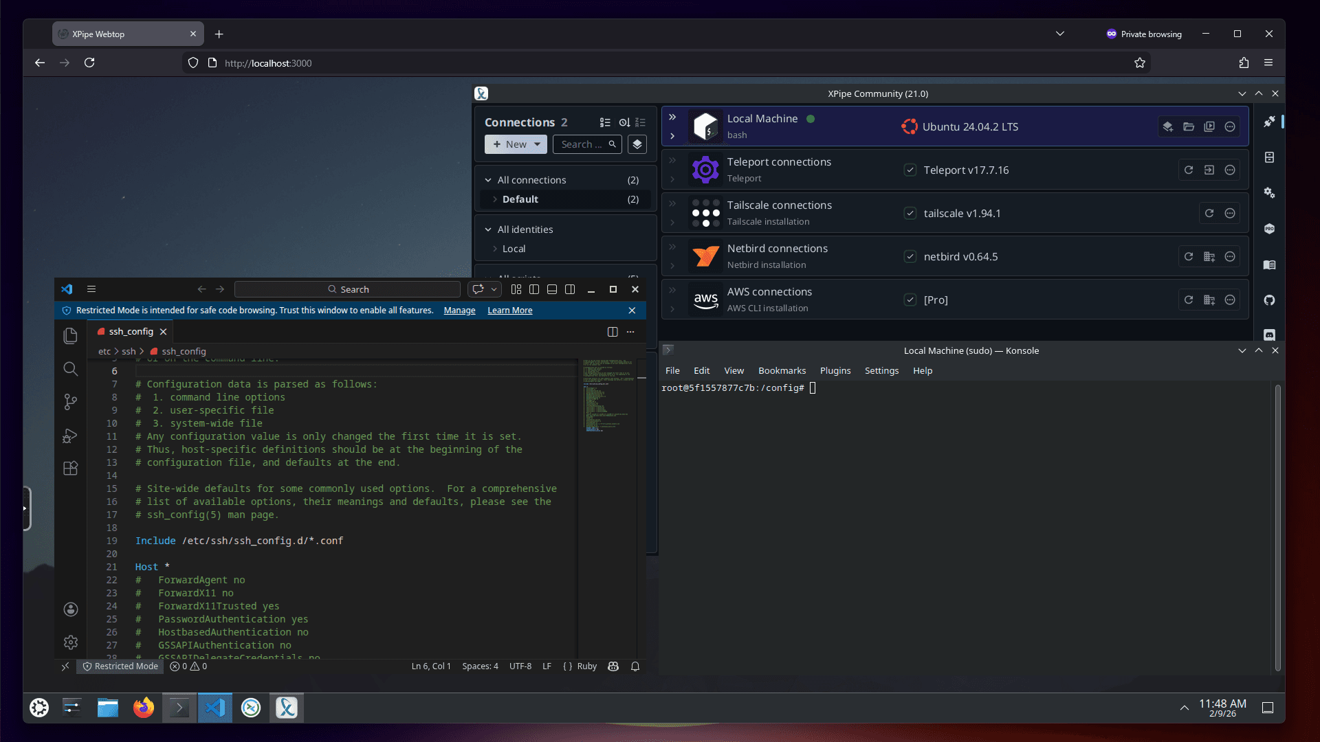This screenshot has width=1320, height=742.
Task: Click GitHub icon in XPipe sidebar
Action: tap(1269, 300)
